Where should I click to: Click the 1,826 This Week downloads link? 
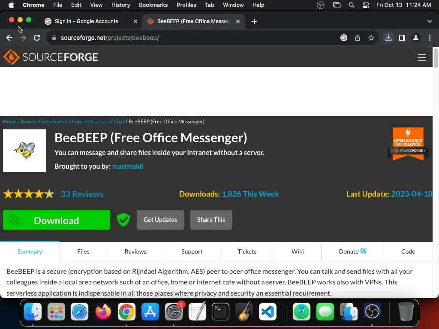coord(250,194)
